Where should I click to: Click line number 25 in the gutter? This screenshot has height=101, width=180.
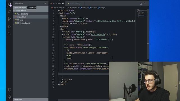point(53,74)
